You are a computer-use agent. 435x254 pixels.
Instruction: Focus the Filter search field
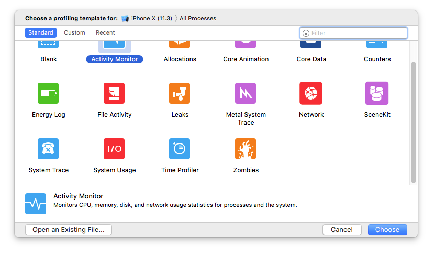point(353,33)
